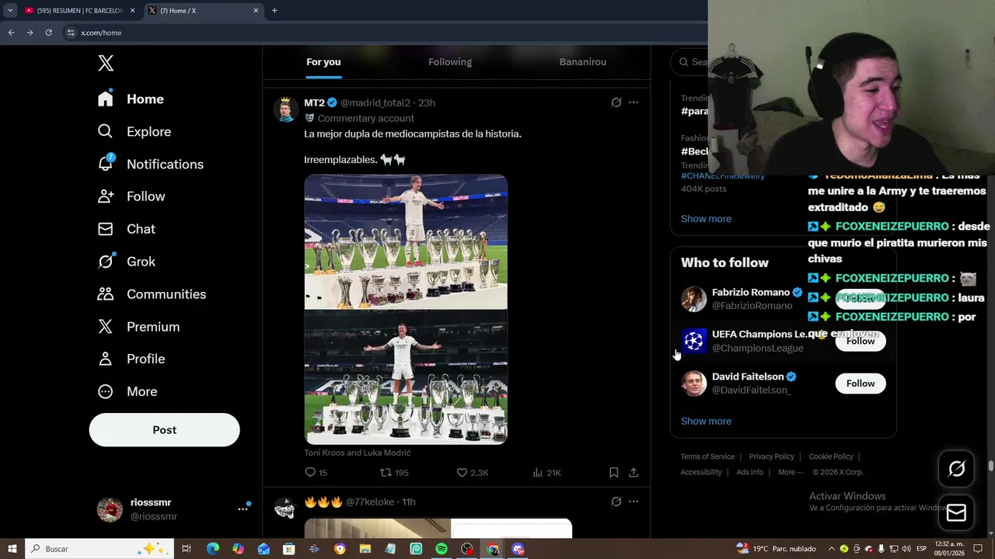The height and width of the screenshot is (559, 995).
Task: Open a new browser tab
Action: pyautogui.click(x=274, y=11)
